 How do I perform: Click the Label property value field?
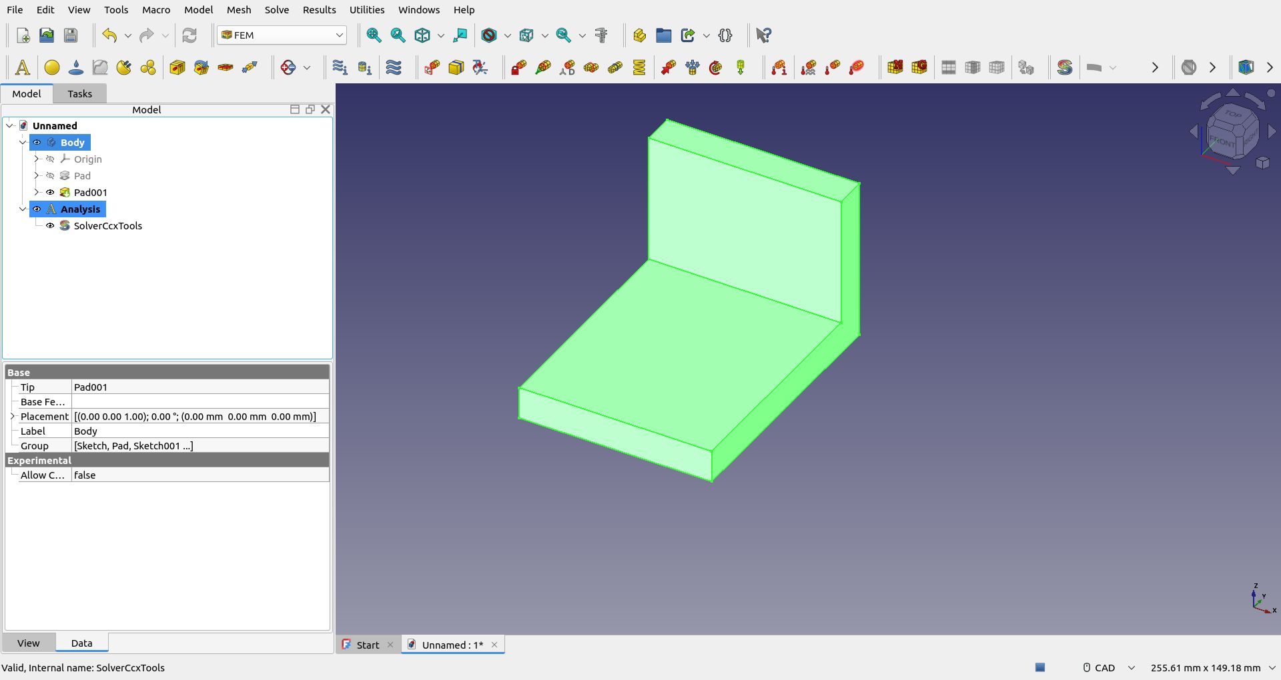click(x=200, y=431)
